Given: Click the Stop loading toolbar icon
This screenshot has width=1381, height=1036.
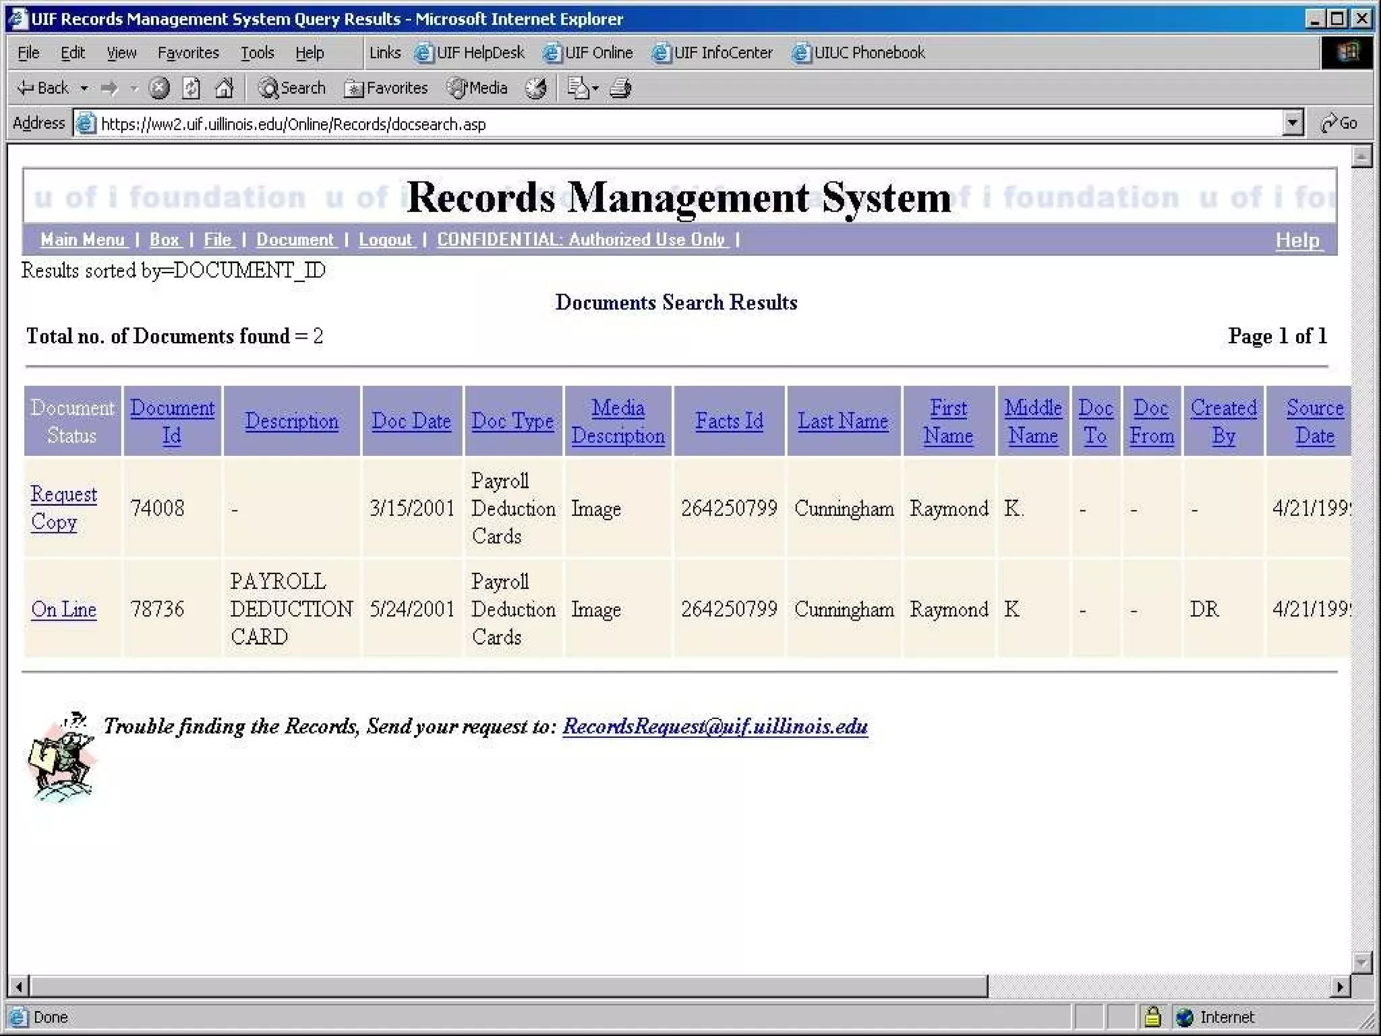Looking at the screenshot, I should pos(159,88).
